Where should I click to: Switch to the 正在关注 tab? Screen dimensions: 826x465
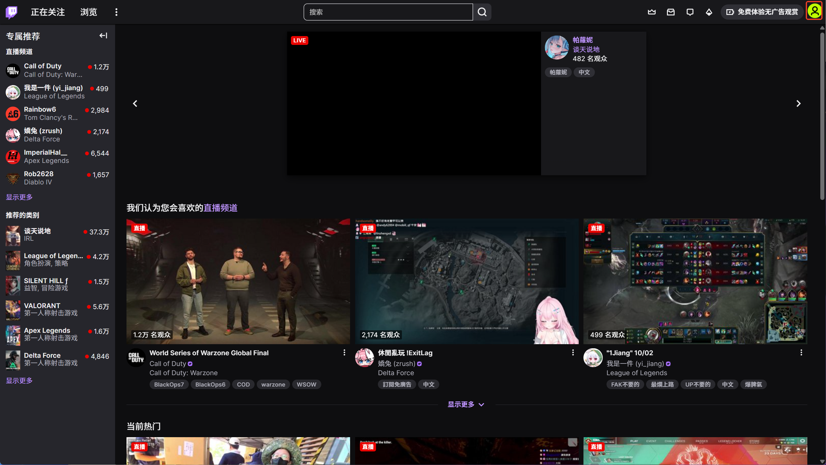coord(48,12)
